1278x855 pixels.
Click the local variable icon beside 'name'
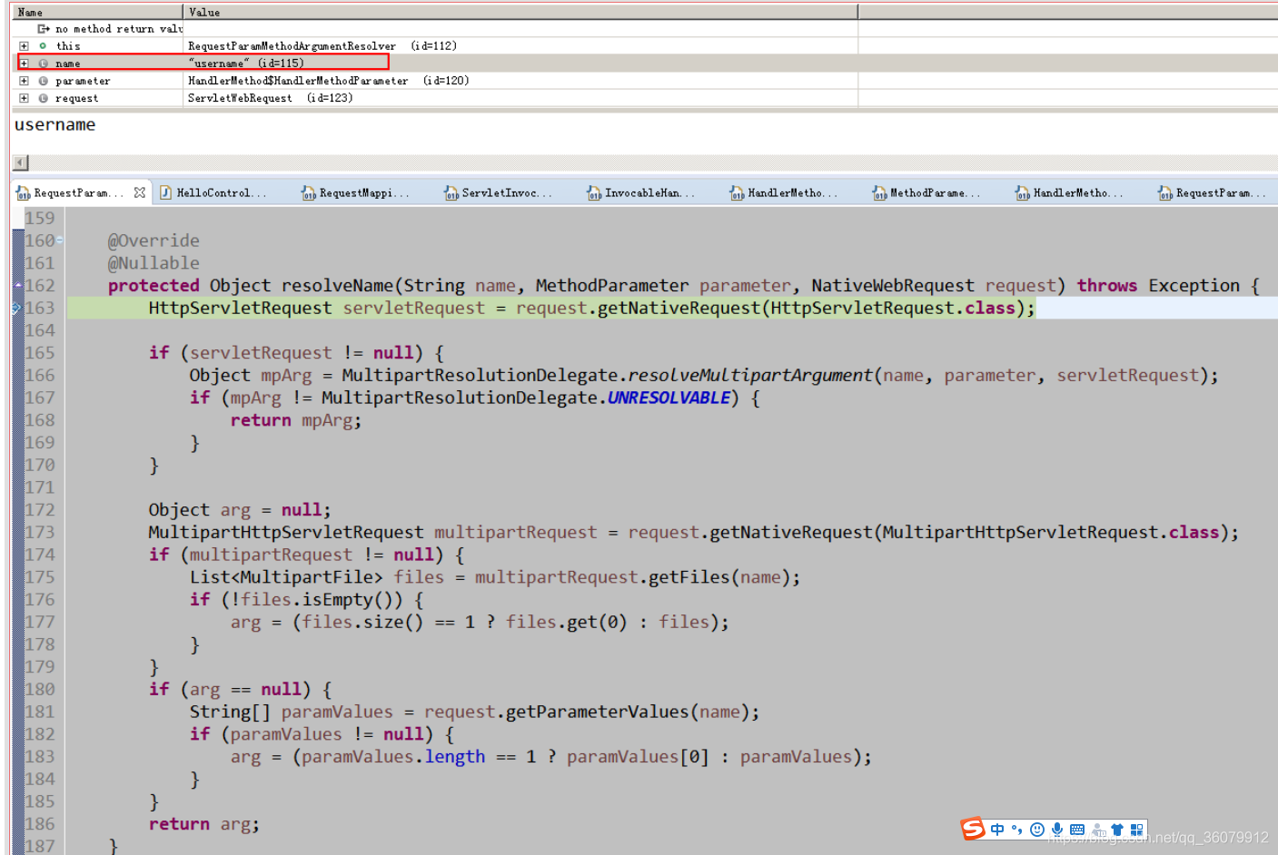point(43,64)
